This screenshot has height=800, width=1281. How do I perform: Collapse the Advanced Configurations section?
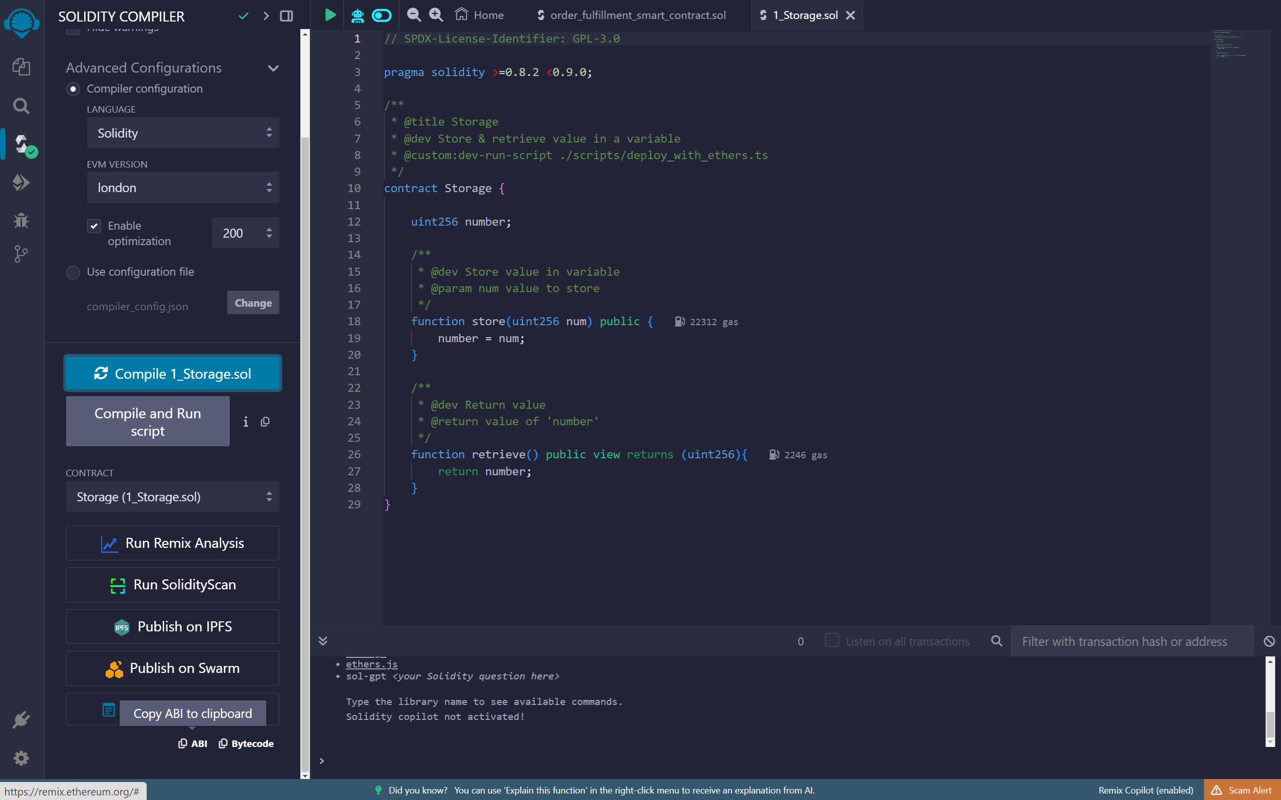(x=273, y=68)
